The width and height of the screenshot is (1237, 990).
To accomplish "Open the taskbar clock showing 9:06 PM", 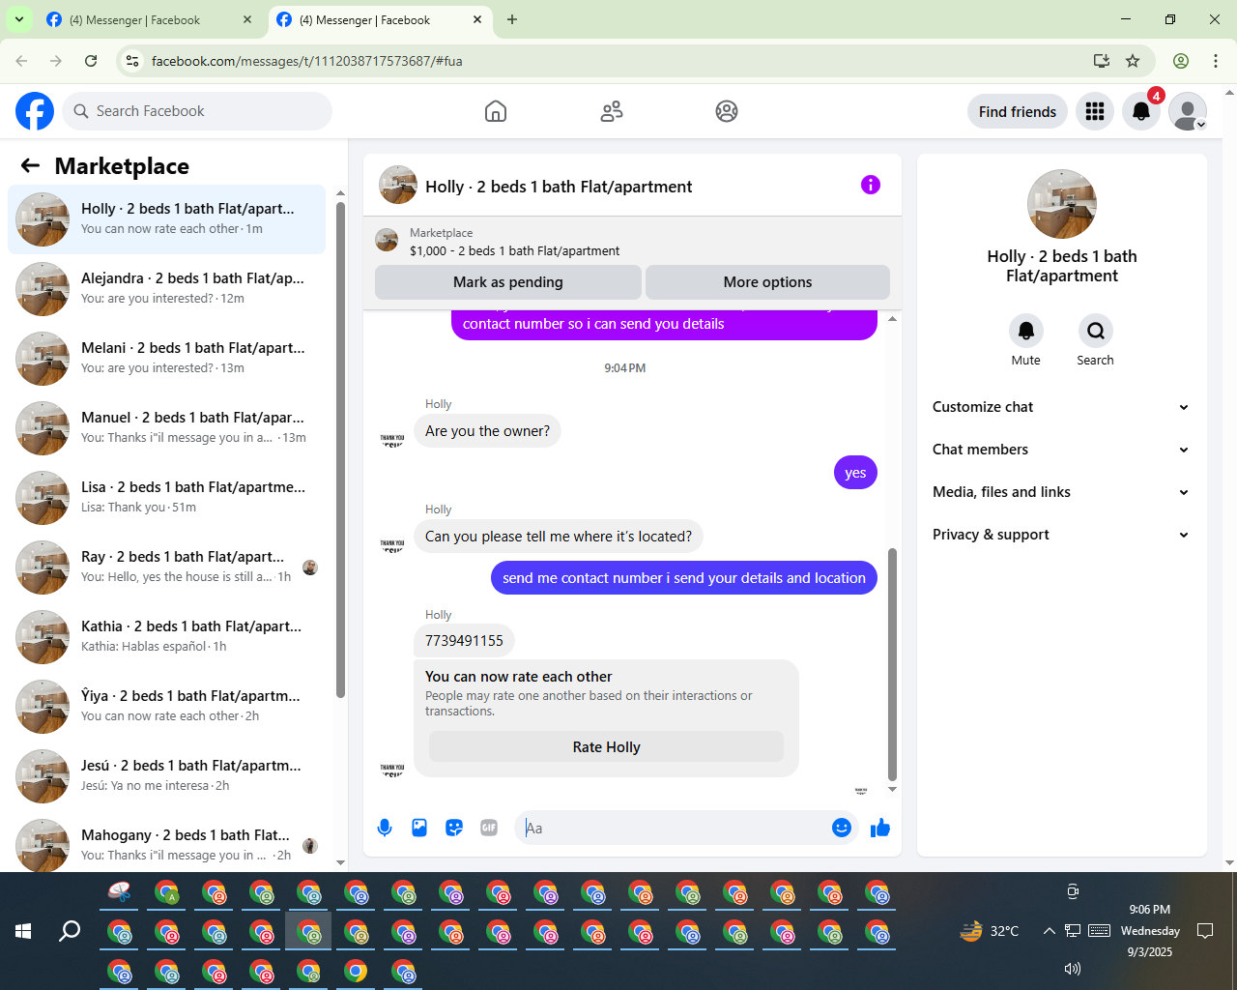I will click(x=1150, y=931).
